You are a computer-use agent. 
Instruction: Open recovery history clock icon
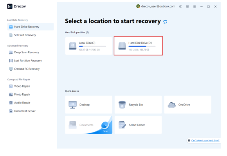[x=180, y=7]
